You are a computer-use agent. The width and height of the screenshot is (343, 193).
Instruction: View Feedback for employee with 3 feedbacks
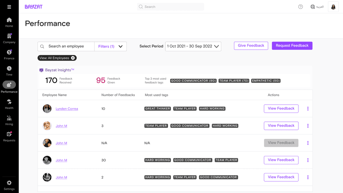(x=281, y=126)
